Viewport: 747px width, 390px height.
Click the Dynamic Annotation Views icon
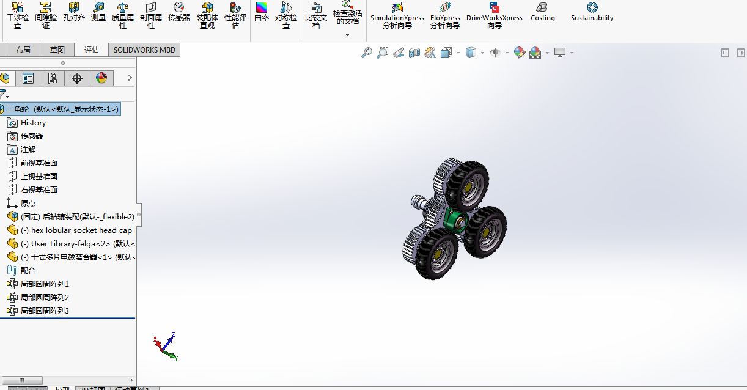click(x=430, y=53)
